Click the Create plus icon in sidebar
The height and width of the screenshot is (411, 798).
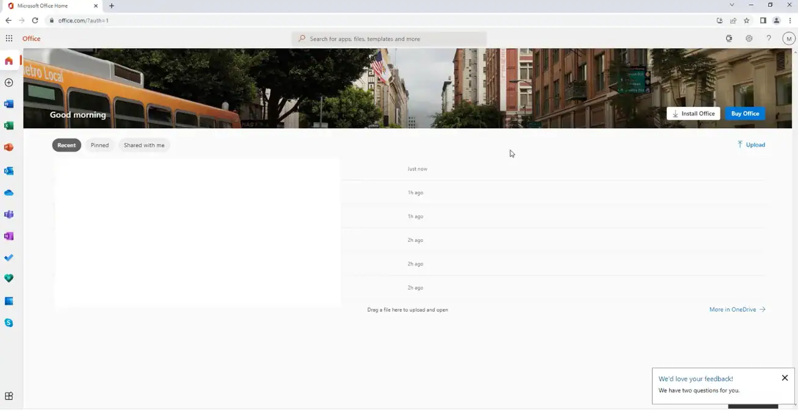click(9, 82)
